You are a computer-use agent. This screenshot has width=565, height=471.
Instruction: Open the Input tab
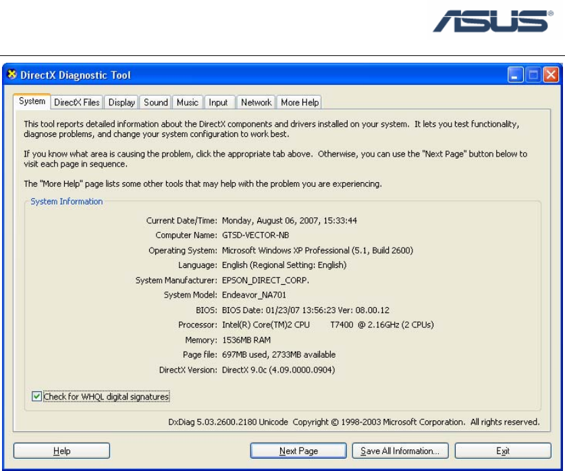pos(218,103)
